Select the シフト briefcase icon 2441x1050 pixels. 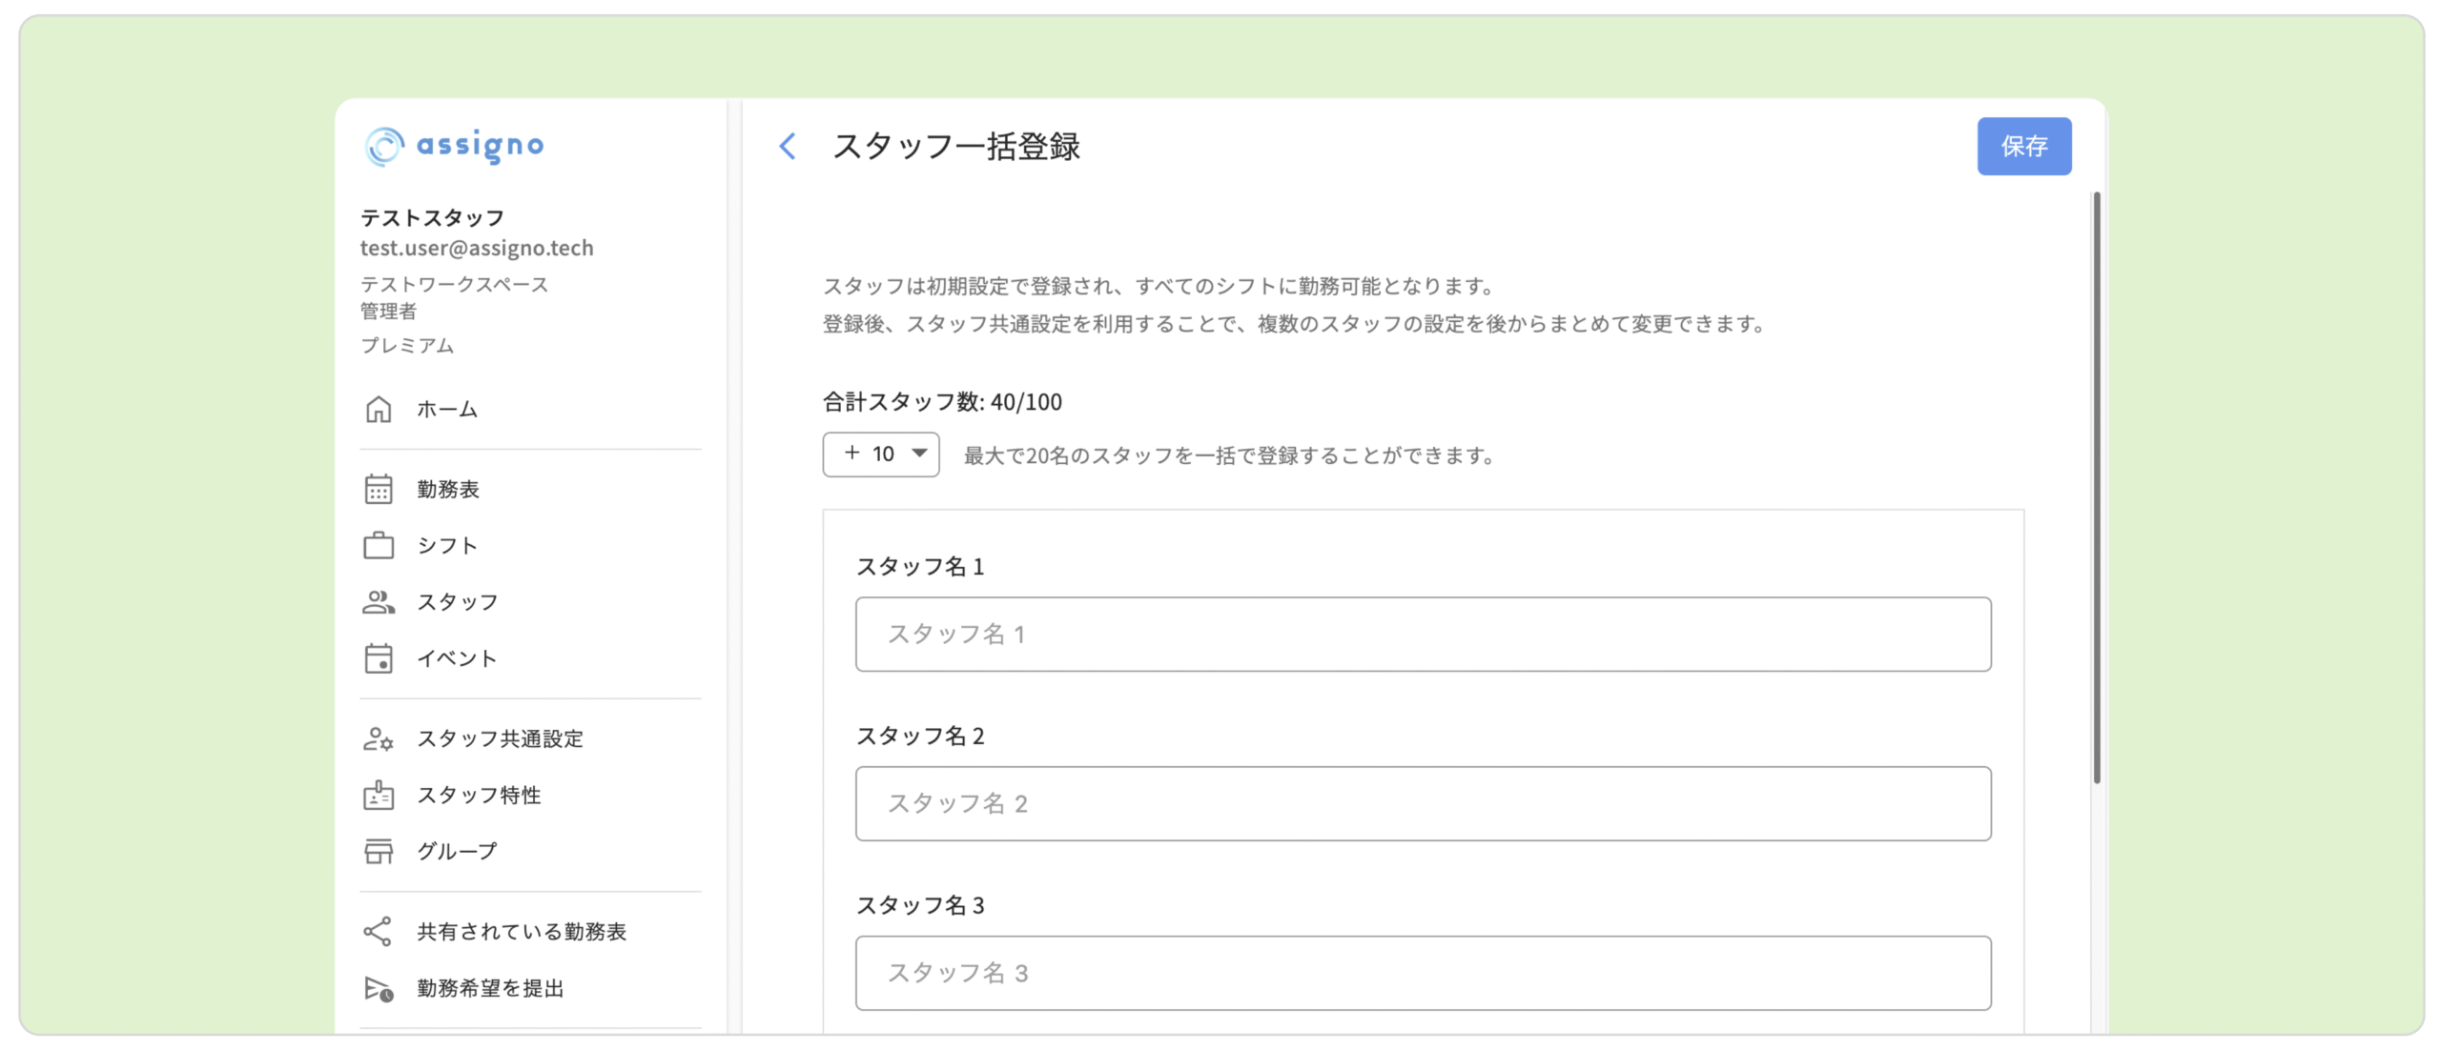click(x=378, y=545)
